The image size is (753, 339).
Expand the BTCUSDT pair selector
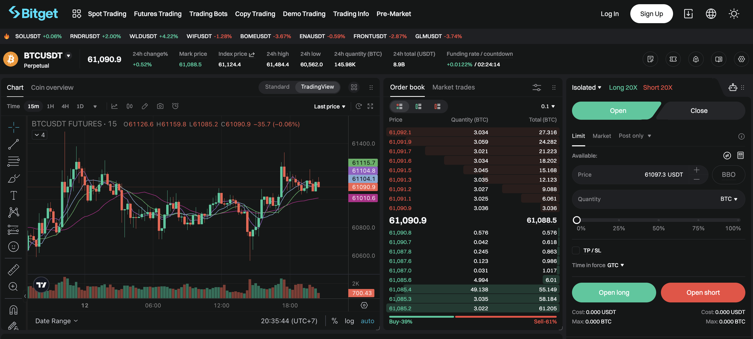[x=68, y=55]
